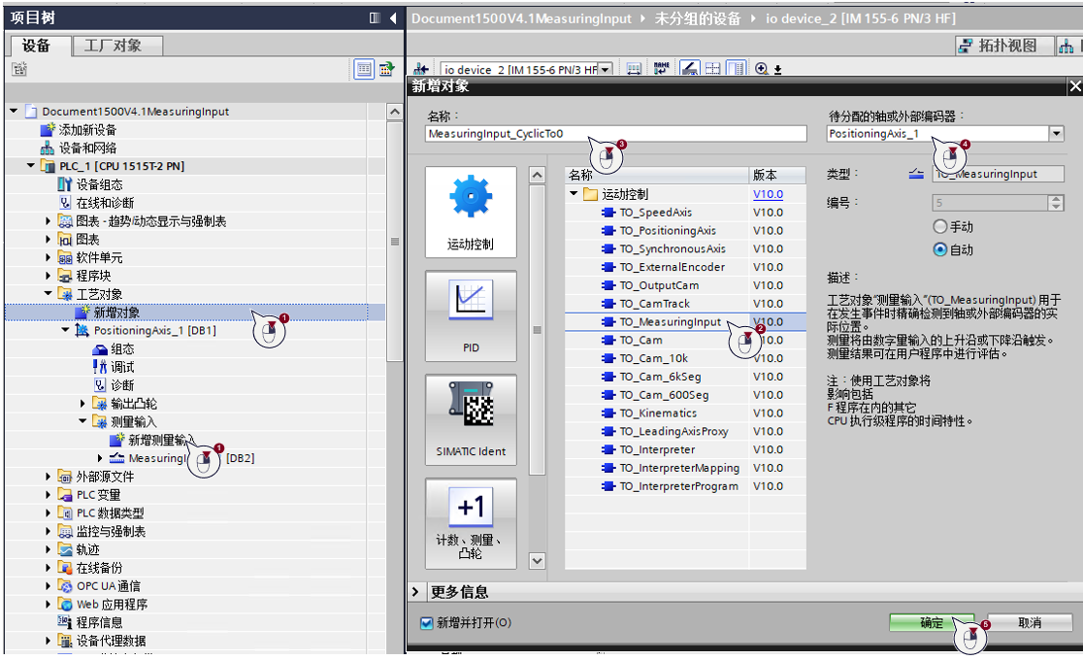The image size is (1083, 660).
Task: Click the zoom magnifier icon in device toolbar
Action: click(761, 68)
